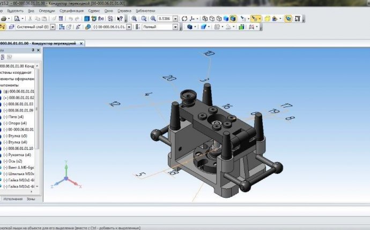This screenshot has height=230, width=370.
Task: Click the local coordinate system icon
Action: click(62, 27)
